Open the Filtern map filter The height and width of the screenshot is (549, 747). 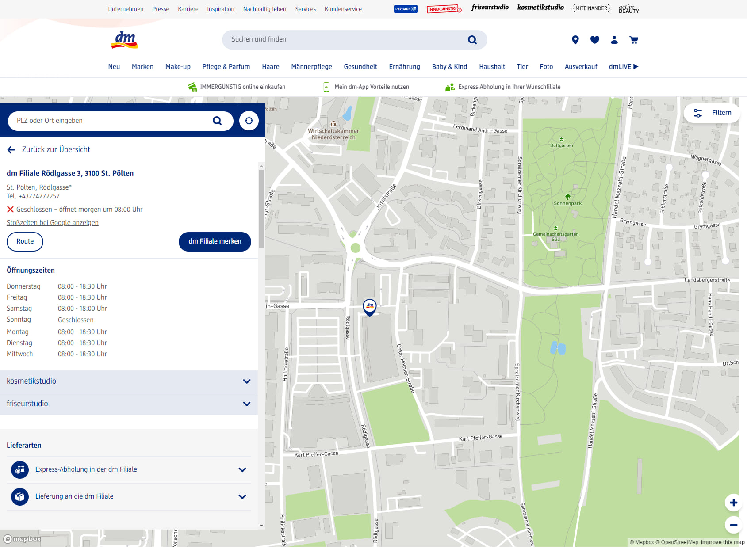(x=712, y=113)
